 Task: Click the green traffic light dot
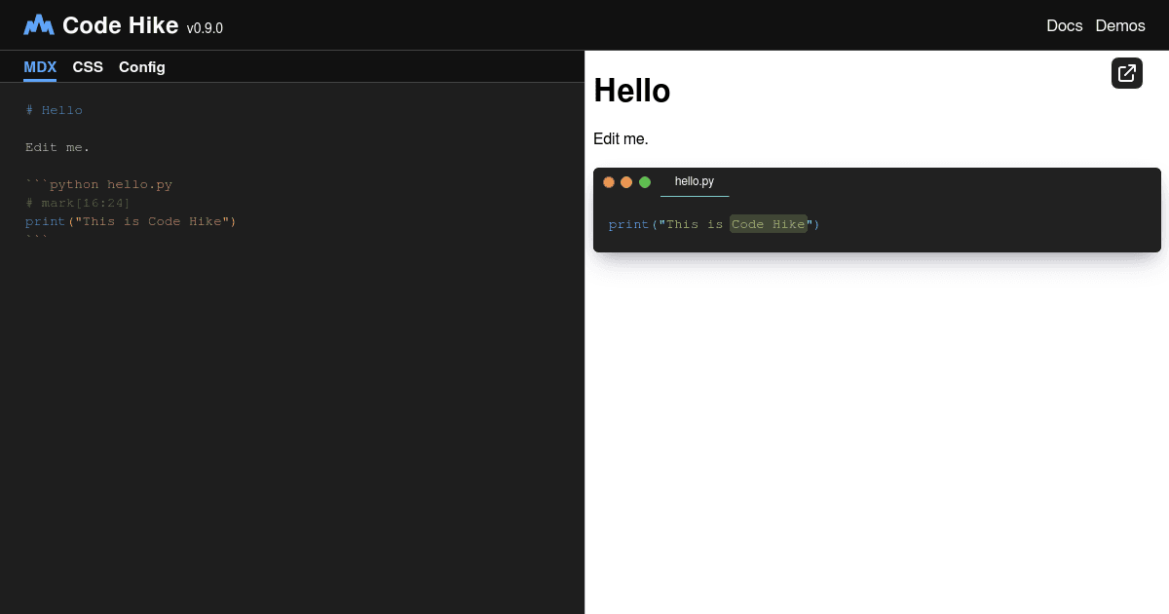click(645, 181)
